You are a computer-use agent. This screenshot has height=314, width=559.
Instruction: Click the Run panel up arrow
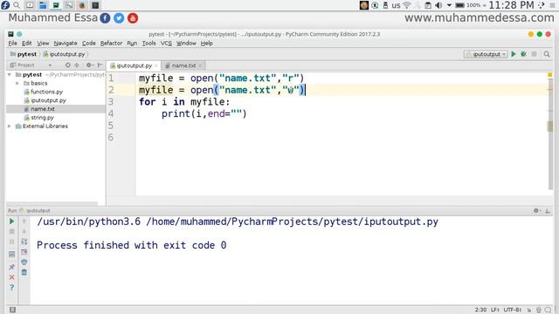coord(24,222)
